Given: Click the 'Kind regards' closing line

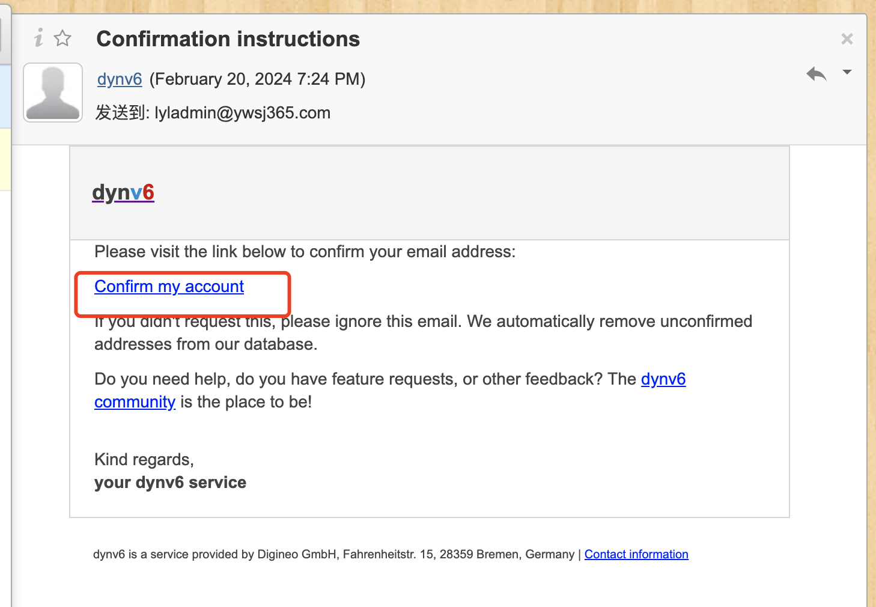Looking at the screenshot, I should click(x=144, y=460).
